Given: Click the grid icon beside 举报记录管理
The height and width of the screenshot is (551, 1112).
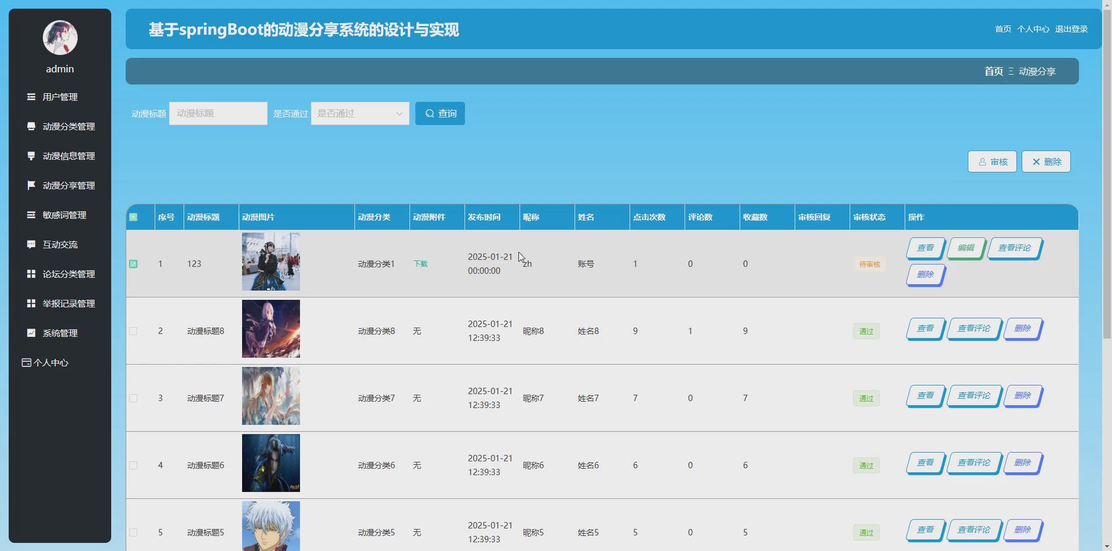Looking at the screenshot, I should [31, 303].
